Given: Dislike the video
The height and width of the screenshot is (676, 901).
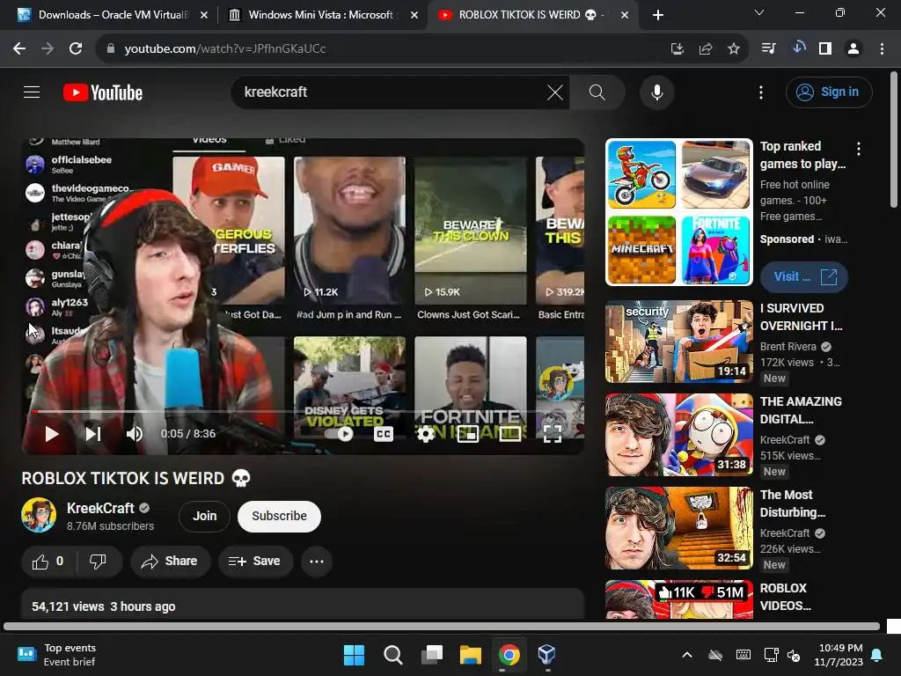Looking at the screenshot, I should 99,562.
